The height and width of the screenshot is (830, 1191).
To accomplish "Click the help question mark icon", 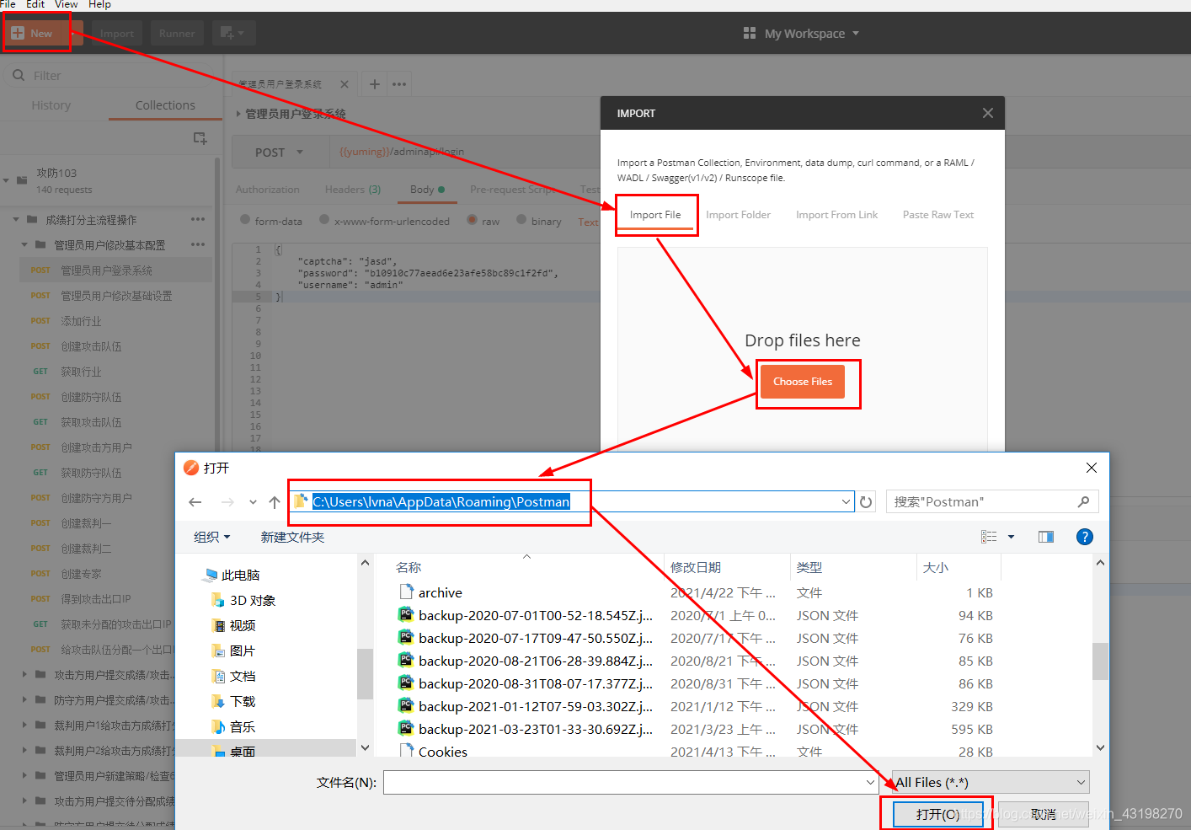I will pos(1085,537).
